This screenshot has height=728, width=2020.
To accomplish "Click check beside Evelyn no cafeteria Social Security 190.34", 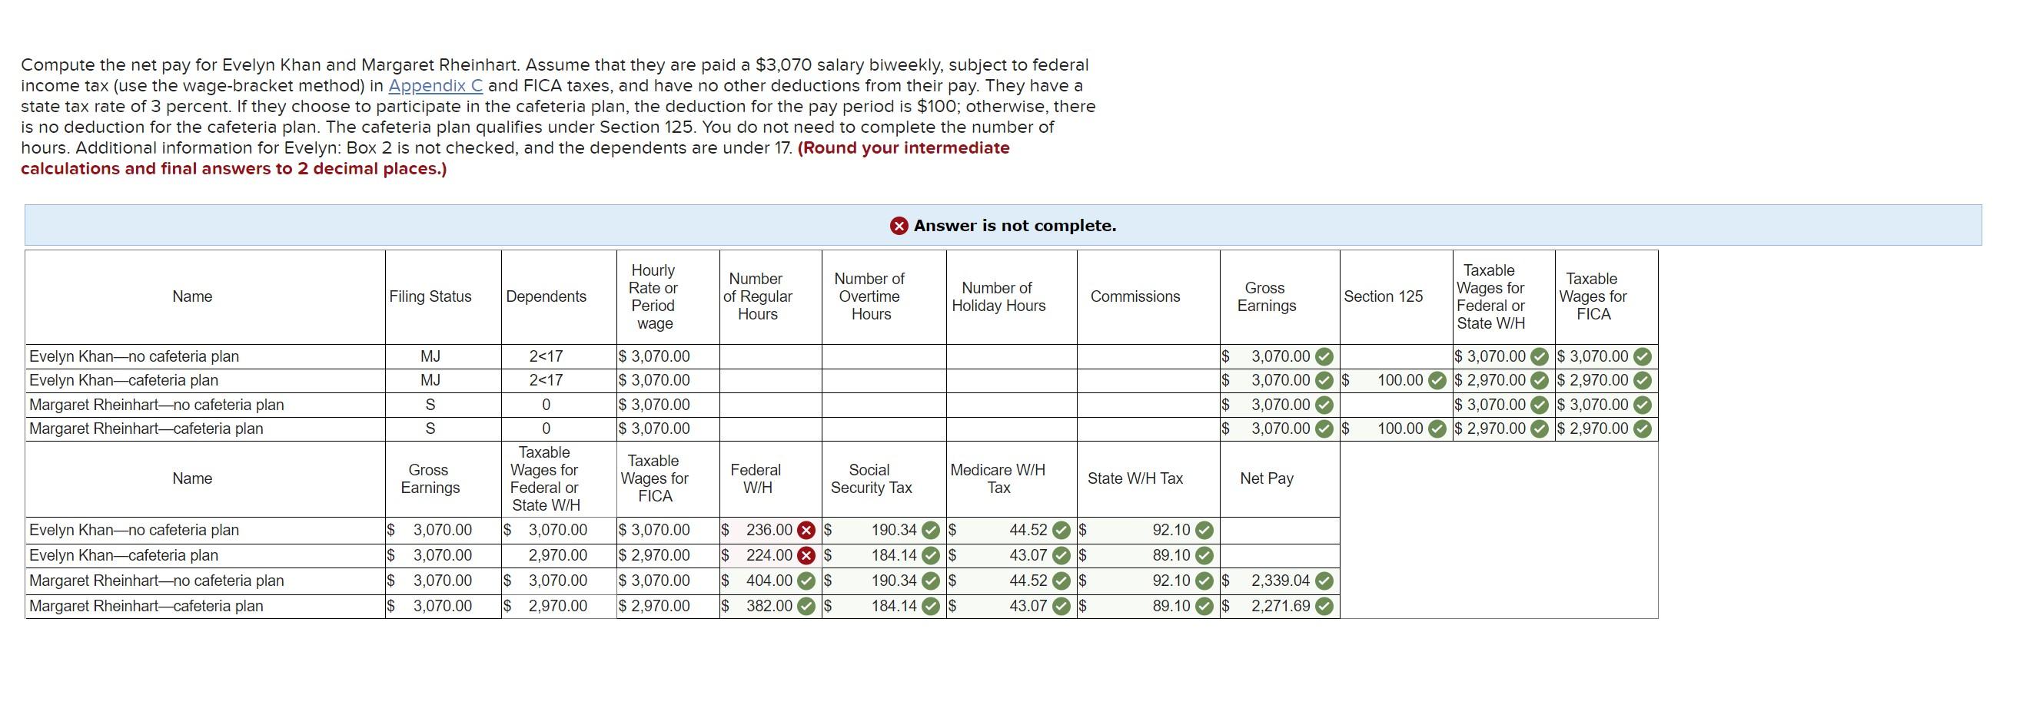I will pos(930,531).
